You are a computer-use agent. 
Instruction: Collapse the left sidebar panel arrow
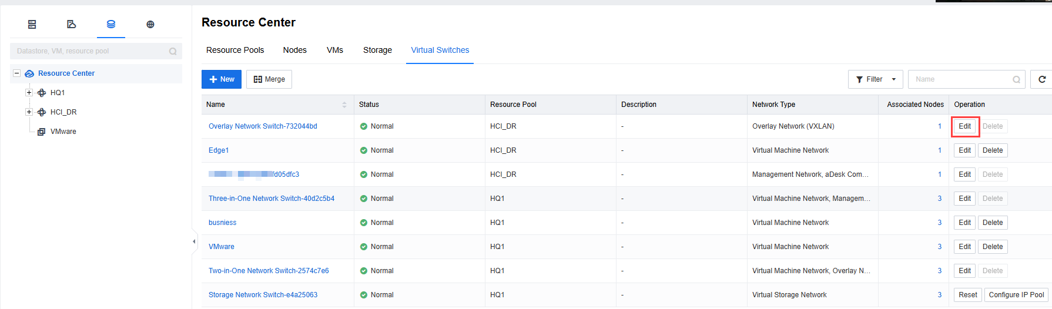coord(194,241)
